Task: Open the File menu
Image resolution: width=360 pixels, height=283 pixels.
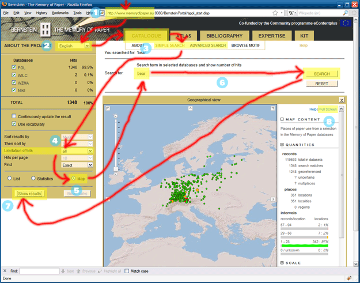Action: 6,13
